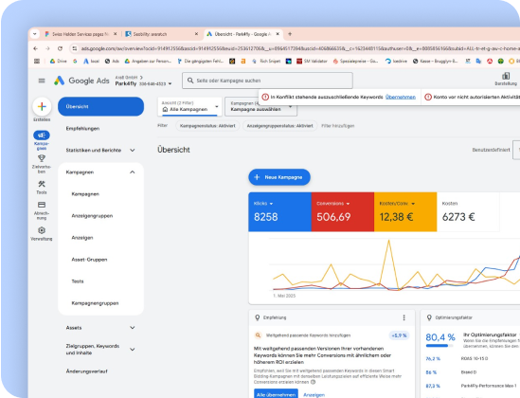The width and height of the screenshot is (520, 398).
Task: Click the Erstellen plus icon
Action: 42,106
